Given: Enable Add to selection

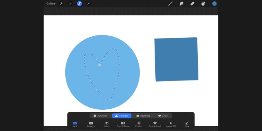Looking at the screenshot, I should pos(75,124).
